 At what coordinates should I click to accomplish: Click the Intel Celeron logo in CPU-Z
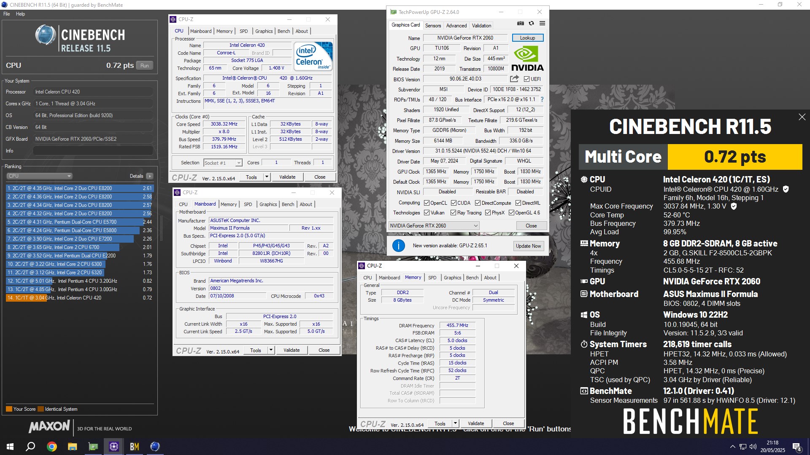coord(313,56)
